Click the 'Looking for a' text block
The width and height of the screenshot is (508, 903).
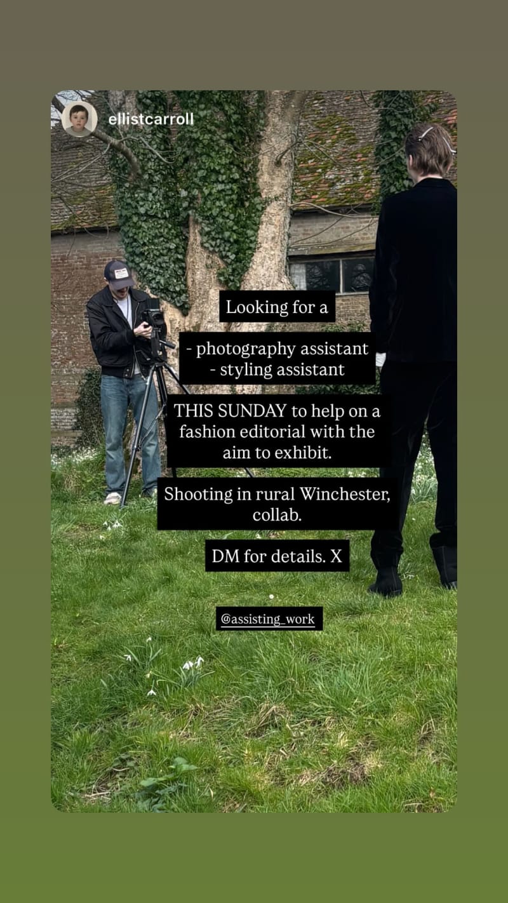click(277, 307)
